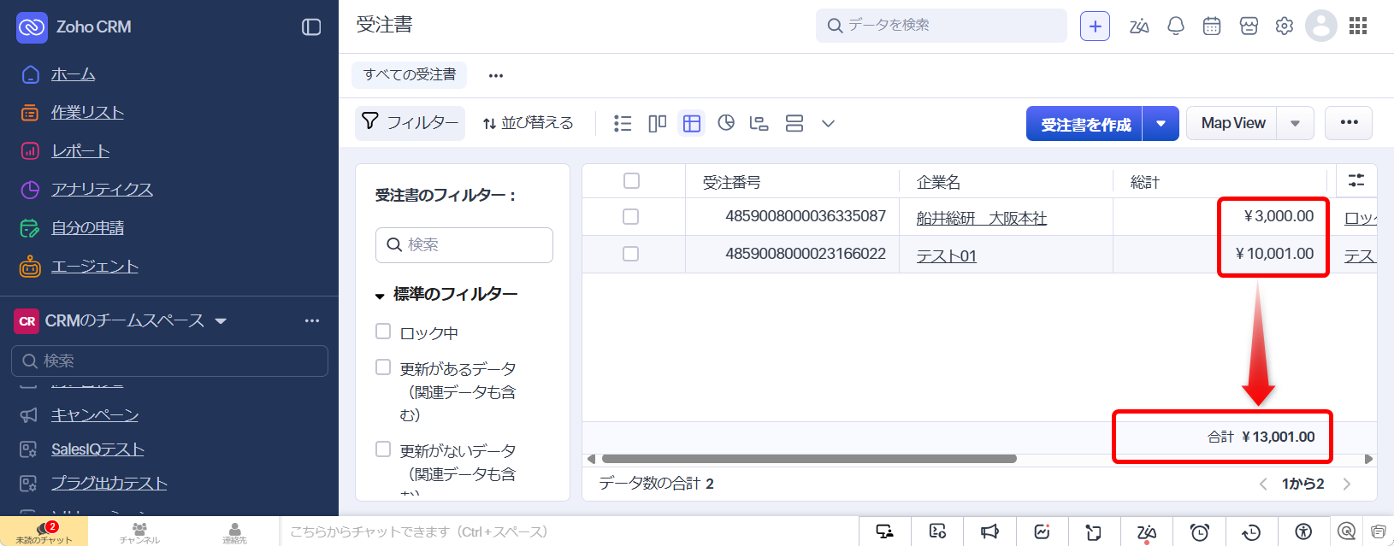Check the ロック中 filter
Viewport: 1394px width, 546px height.
[x=383, y=332]
